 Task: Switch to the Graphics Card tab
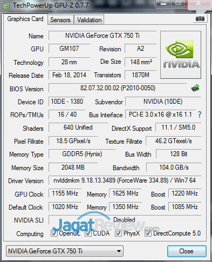pyautogui.click(x=25, y=19)
